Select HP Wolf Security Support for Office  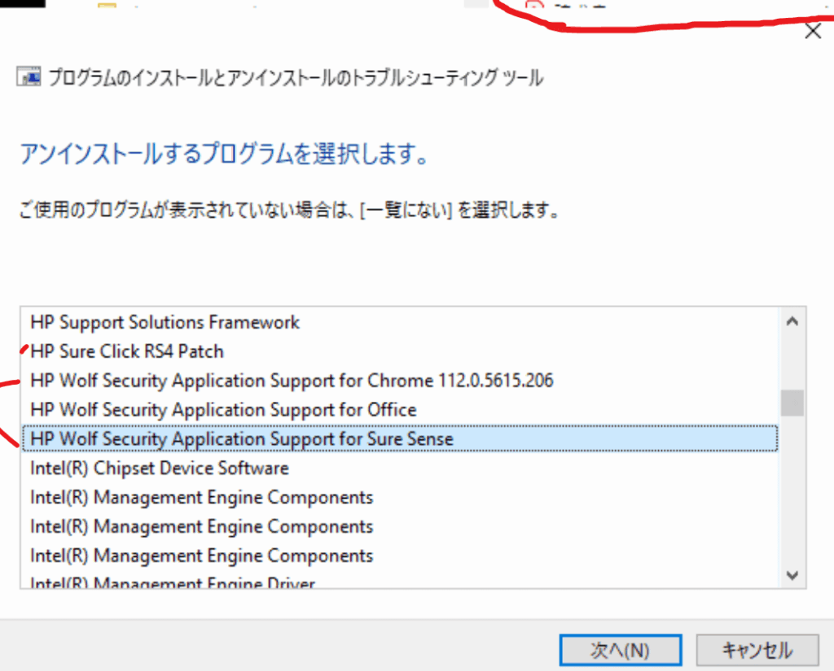pos(223,410)
